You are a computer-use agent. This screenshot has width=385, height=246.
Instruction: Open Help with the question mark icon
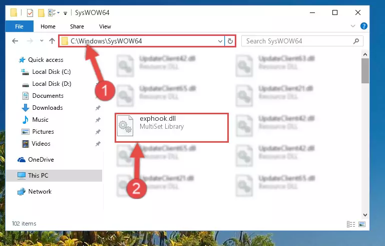363,26
